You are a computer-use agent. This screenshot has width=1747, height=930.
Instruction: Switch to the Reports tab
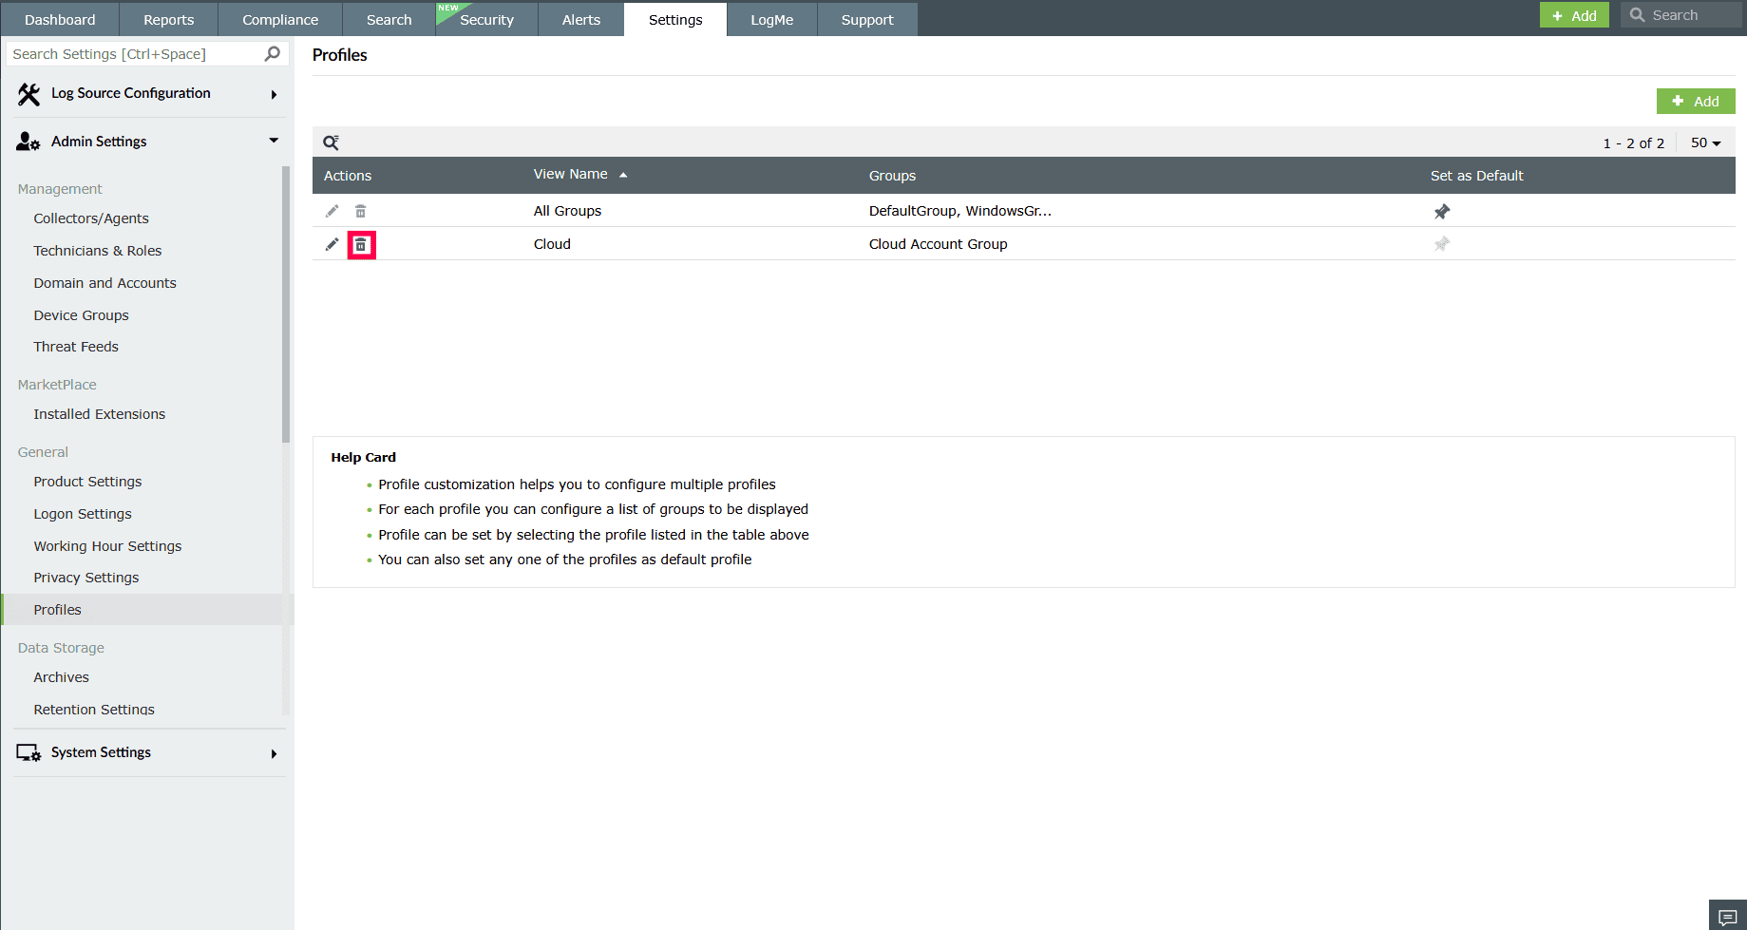click(x=169, y=19)
